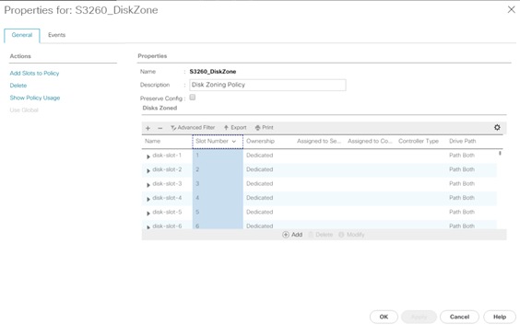Click Path Both in disk-slot-3 row
The height and width of the screenshot is (336, 520).
click(x=462, y=184)
